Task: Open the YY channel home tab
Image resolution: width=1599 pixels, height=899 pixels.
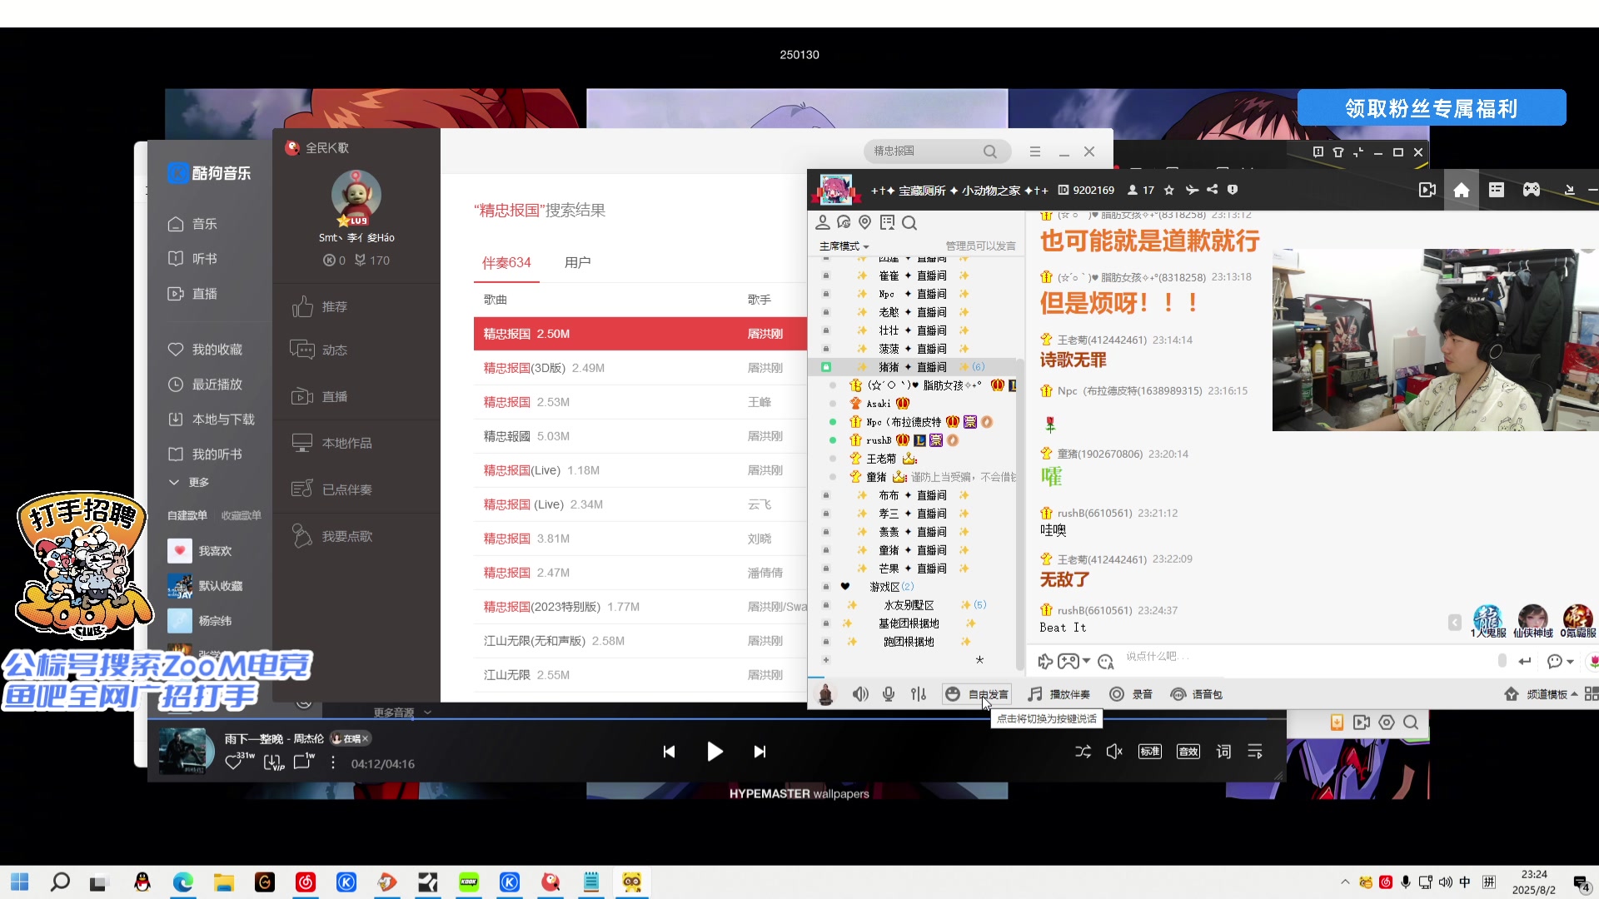Action: (x=1462, y=190)
